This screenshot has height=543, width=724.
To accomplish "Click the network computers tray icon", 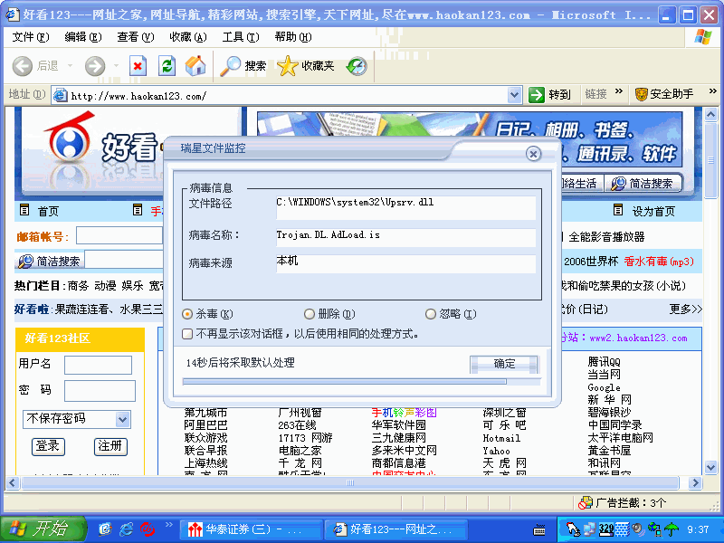I will pyautogui.click(x=590, y=529).
